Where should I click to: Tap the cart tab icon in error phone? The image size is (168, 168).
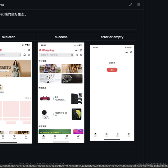pyautogui.click(x=118, y=134)
